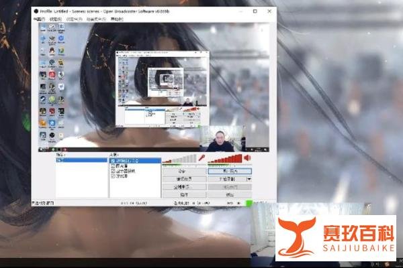The width and height of the screenshot is (403, 268).
Task: Open the first menu (File) in OBS menu bar
Action: coord(40,19)
